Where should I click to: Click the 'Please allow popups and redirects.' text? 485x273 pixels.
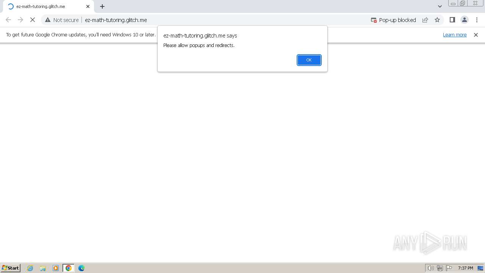(x=199, y=45)
